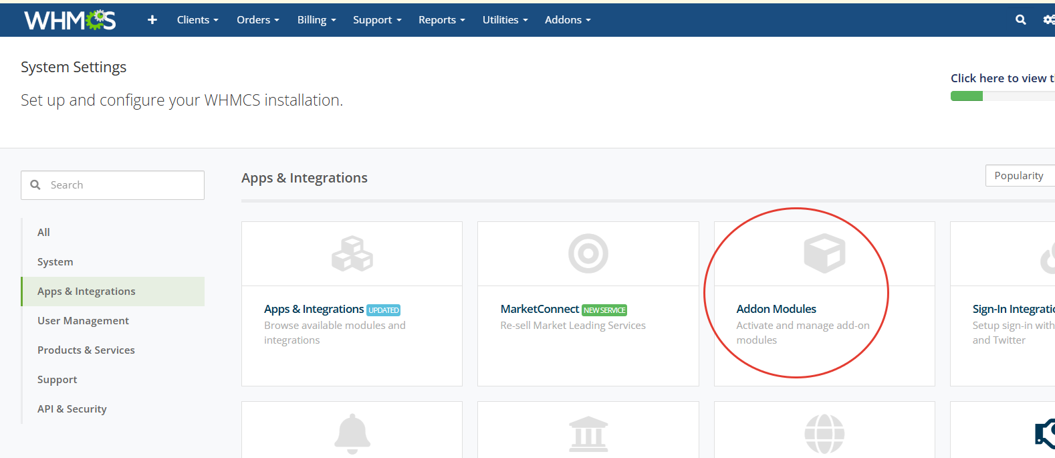Click the Apps & Integrations cubes icon
The height and width of the screenshot is (458, 1055).
coord(352,254)
